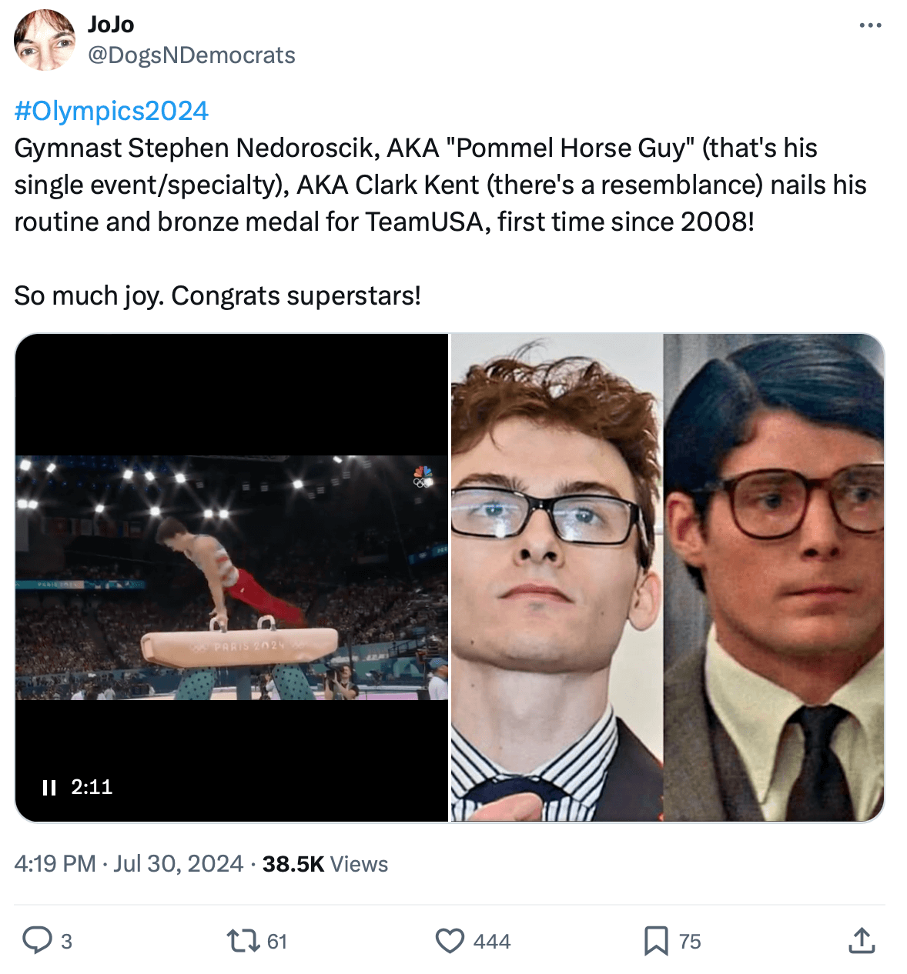Screen dimensions: 907x974
Task: Pause the pommel horse video
Action: tap(49, 787)
